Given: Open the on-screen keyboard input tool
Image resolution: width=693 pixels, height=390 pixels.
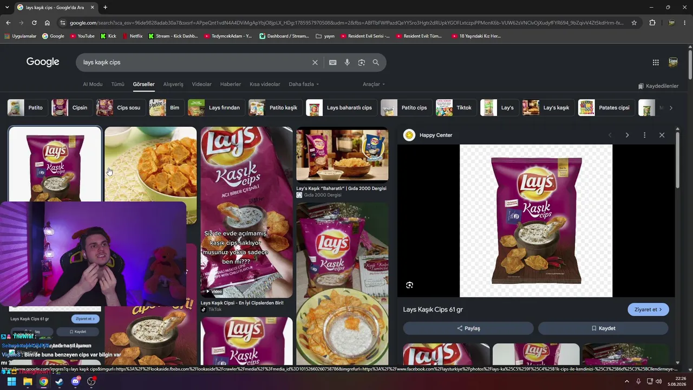Looking at the screenshot, I should click(x=333, y=62).
